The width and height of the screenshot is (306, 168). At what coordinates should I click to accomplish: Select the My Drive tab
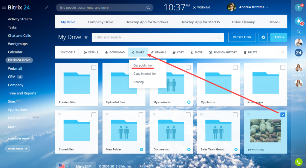click(x=68, y=22)
